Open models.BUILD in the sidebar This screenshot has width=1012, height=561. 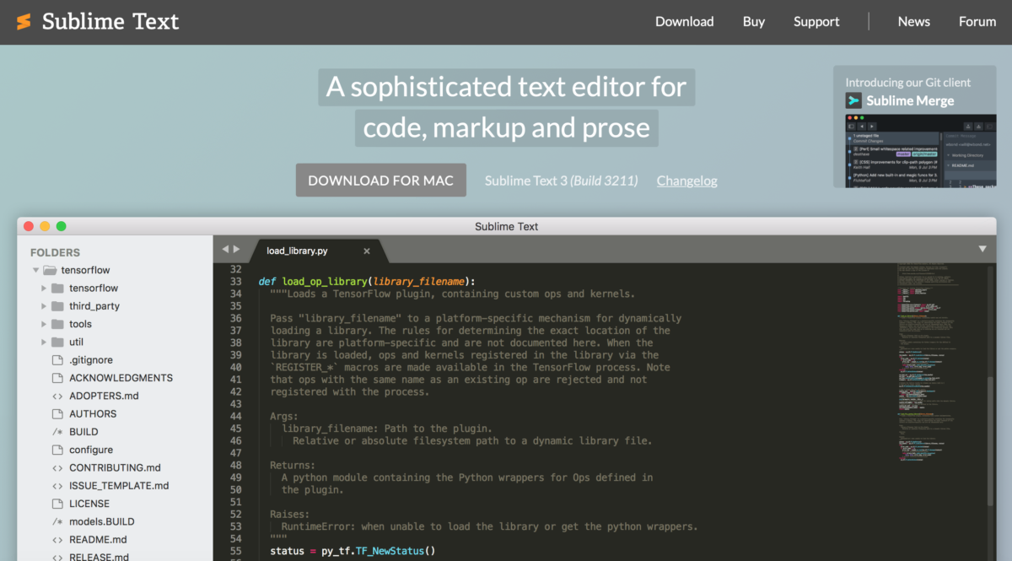[x=102, y=521]
